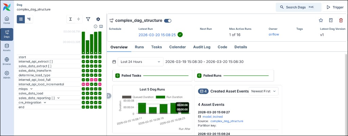348x136 pixels.
Task: Select first skipped instance of internal_api_load_incremental
Action: 83,84
